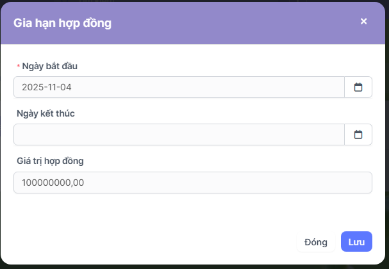Click empty space below the contract value field
The width and height of the screenshot is (389, 269).
click(x=192, y=208)
